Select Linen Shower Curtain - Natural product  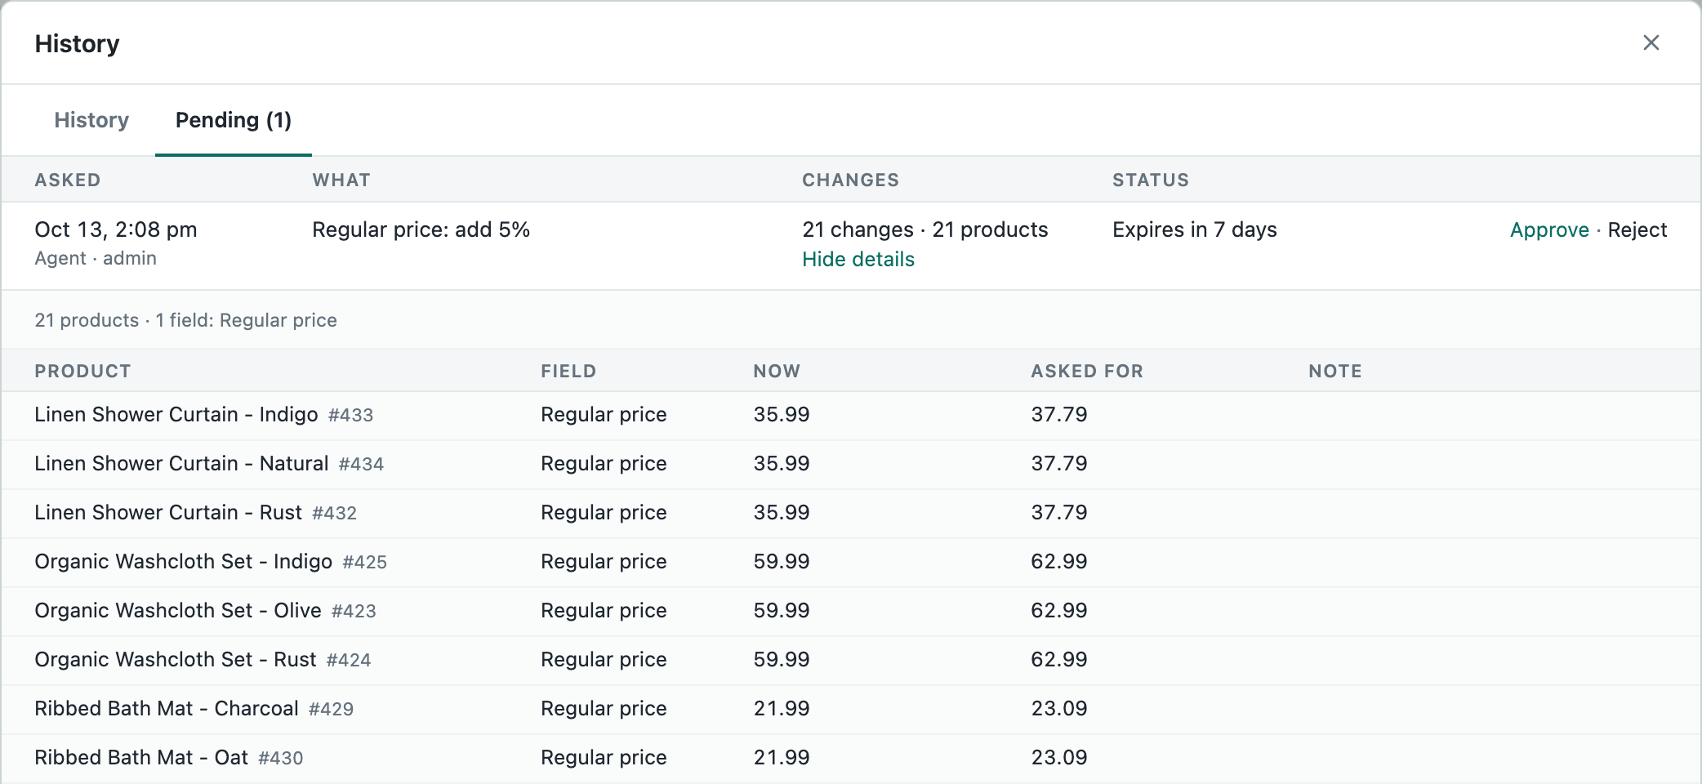tap(181, 464)
